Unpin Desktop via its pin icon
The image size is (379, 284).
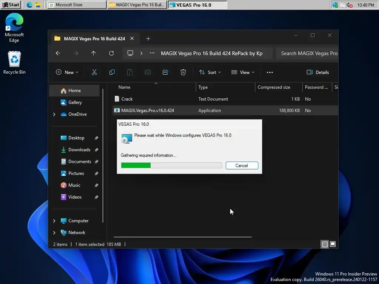(x=97, y=138)
